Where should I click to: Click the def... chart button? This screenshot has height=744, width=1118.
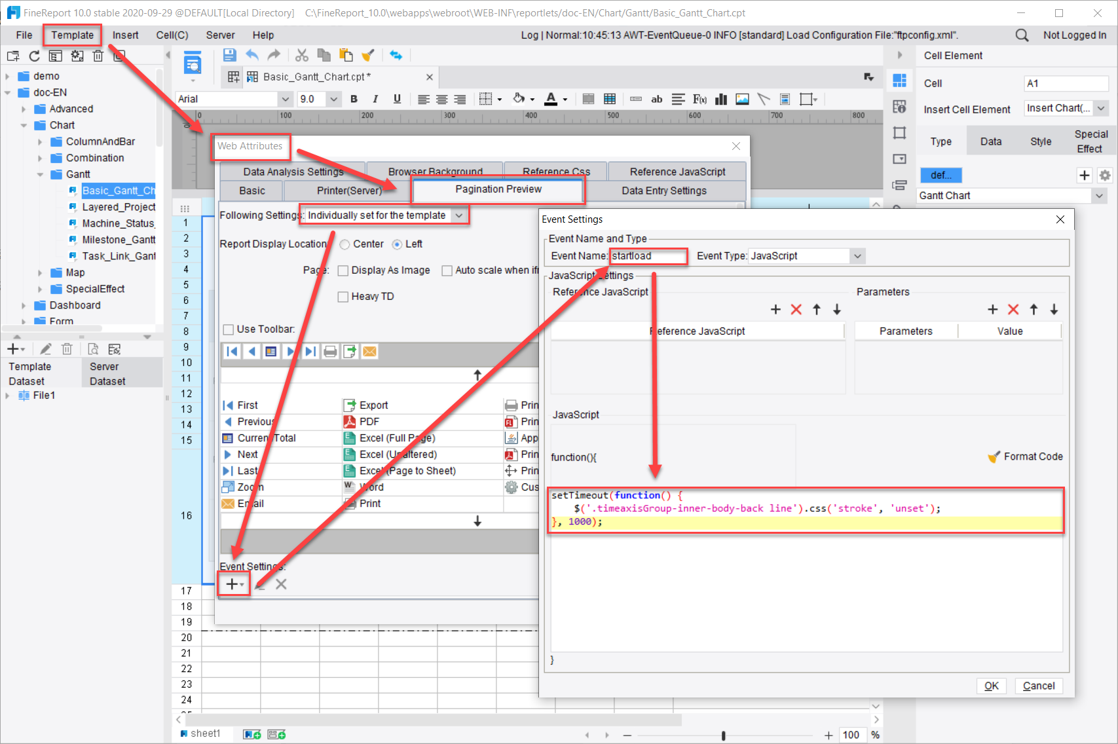pyautogui.click(x=941, y=175)
